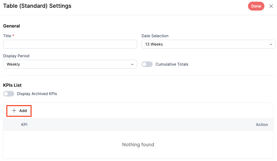Add a new KPI to the list
The width and height of the screenshot is (277, 161).
pyautogui.click(x=19, y=111)
